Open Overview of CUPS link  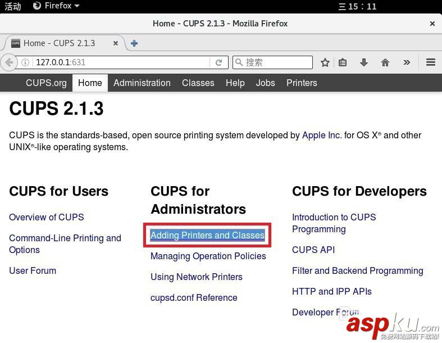click(x=46, y=217)
